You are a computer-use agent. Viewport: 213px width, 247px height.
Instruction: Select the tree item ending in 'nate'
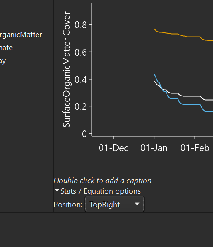point(6,48)
